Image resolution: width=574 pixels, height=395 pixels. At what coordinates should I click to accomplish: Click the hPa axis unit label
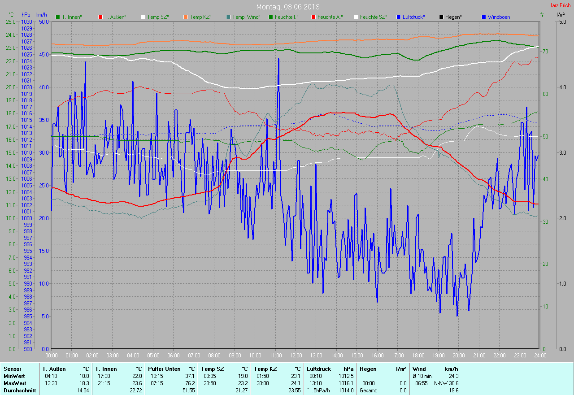coord(26,15)
